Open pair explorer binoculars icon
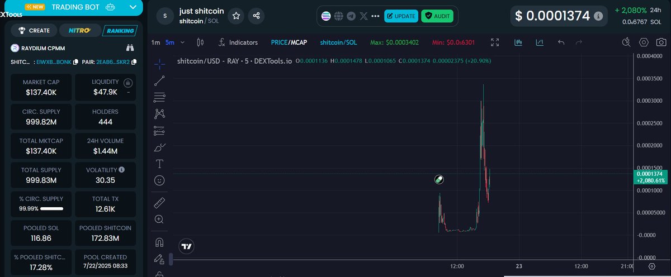Viewport: 671px width, 277px height. [130, 48]
